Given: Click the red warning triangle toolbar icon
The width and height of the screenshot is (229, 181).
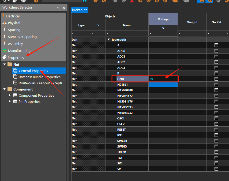Looking at the screenshot, I should pos(132,1).
